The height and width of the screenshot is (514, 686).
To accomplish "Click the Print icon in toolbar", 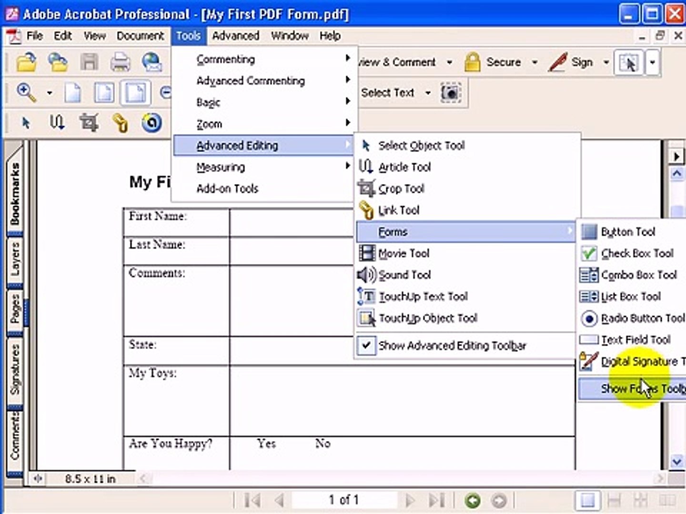I will 120,62.
